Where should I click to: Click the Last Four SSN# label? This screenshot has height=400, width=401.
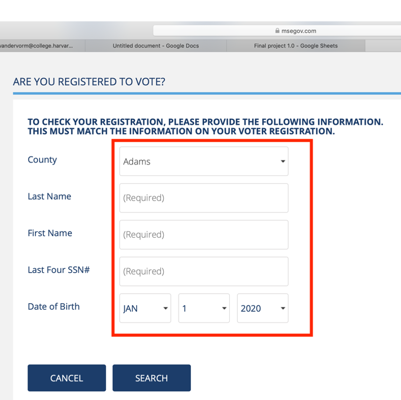[x=59, y=270]
